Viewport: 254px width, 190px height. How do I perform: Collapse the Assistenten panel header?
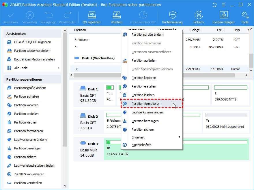tap(32, 34)
